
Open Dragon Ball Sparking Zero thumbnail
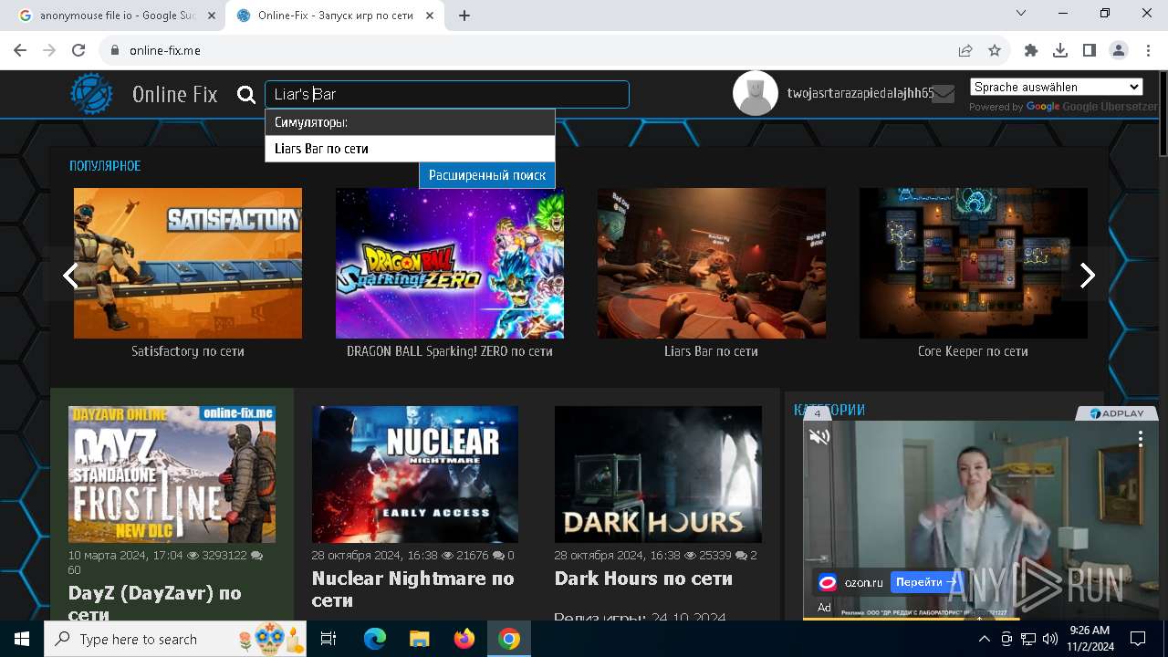(x=450, y=263)
